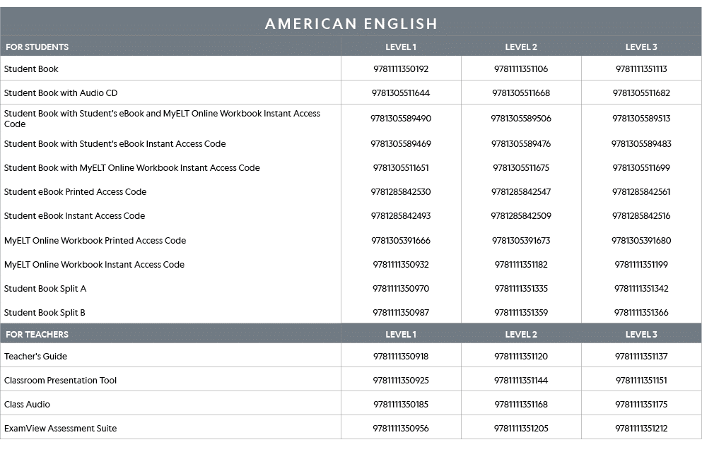Select the FOR STUDENTS section header

(37, 47)
